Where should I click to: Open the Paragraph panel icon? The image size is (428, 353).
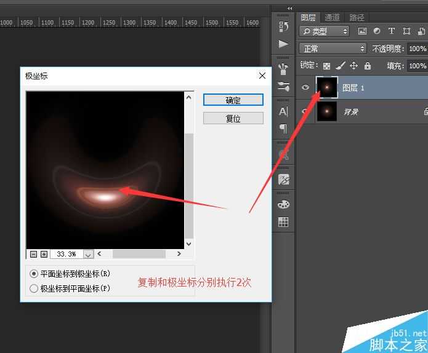[x=283, y=129]
